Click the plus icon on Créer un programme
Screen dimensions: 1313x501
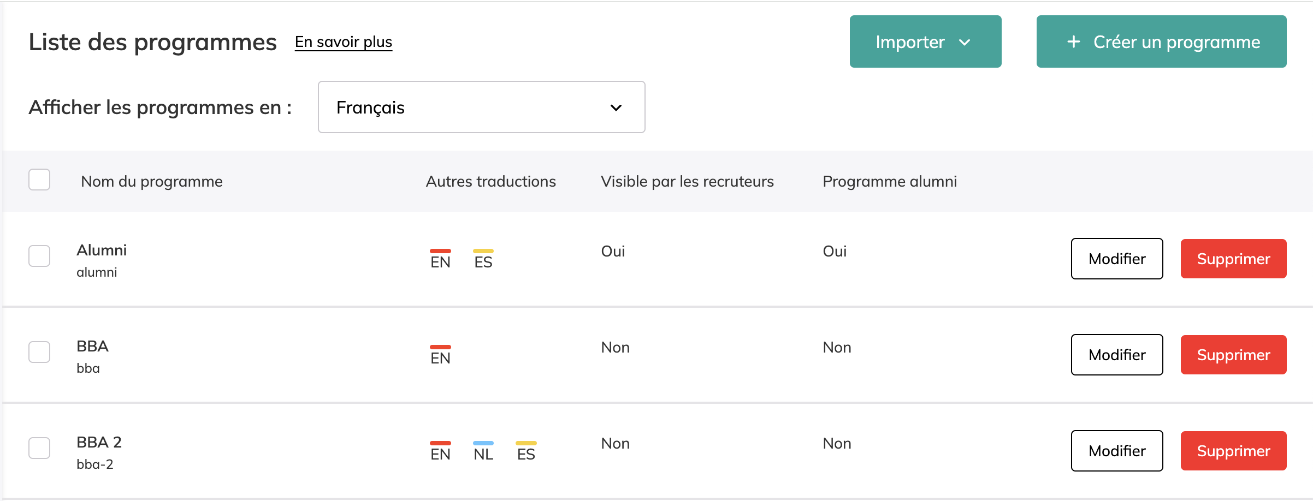point(1074,42)
